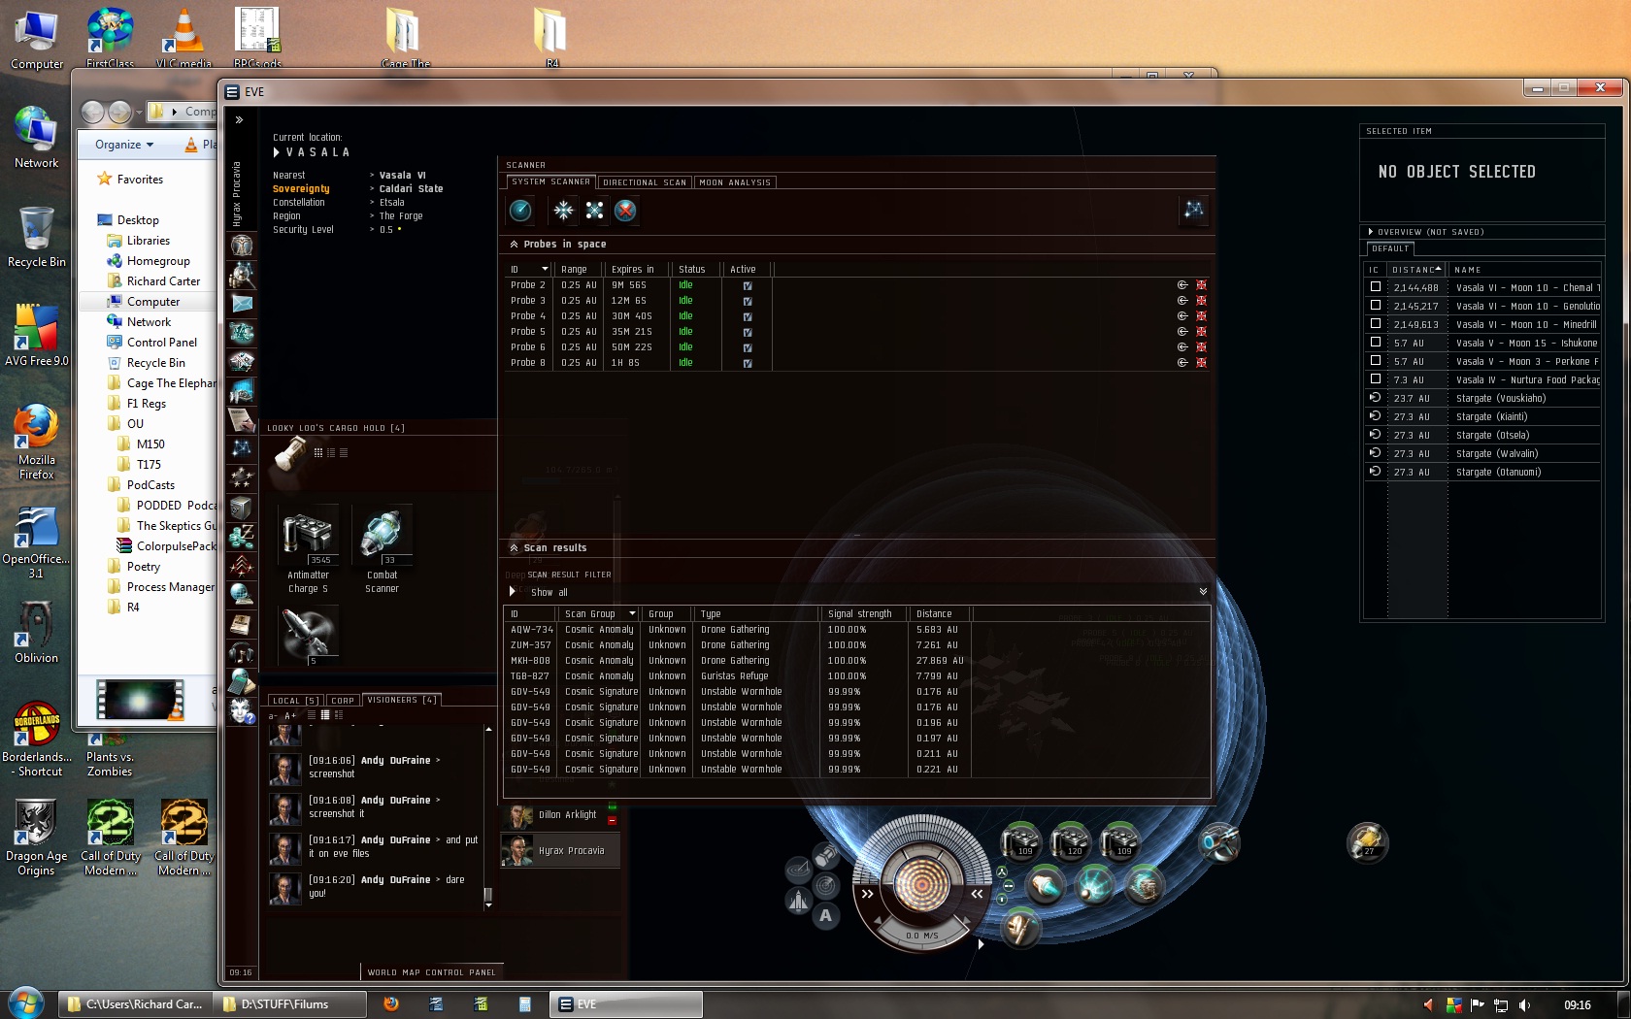Open the HUD scanner radar button

[825, 885]
